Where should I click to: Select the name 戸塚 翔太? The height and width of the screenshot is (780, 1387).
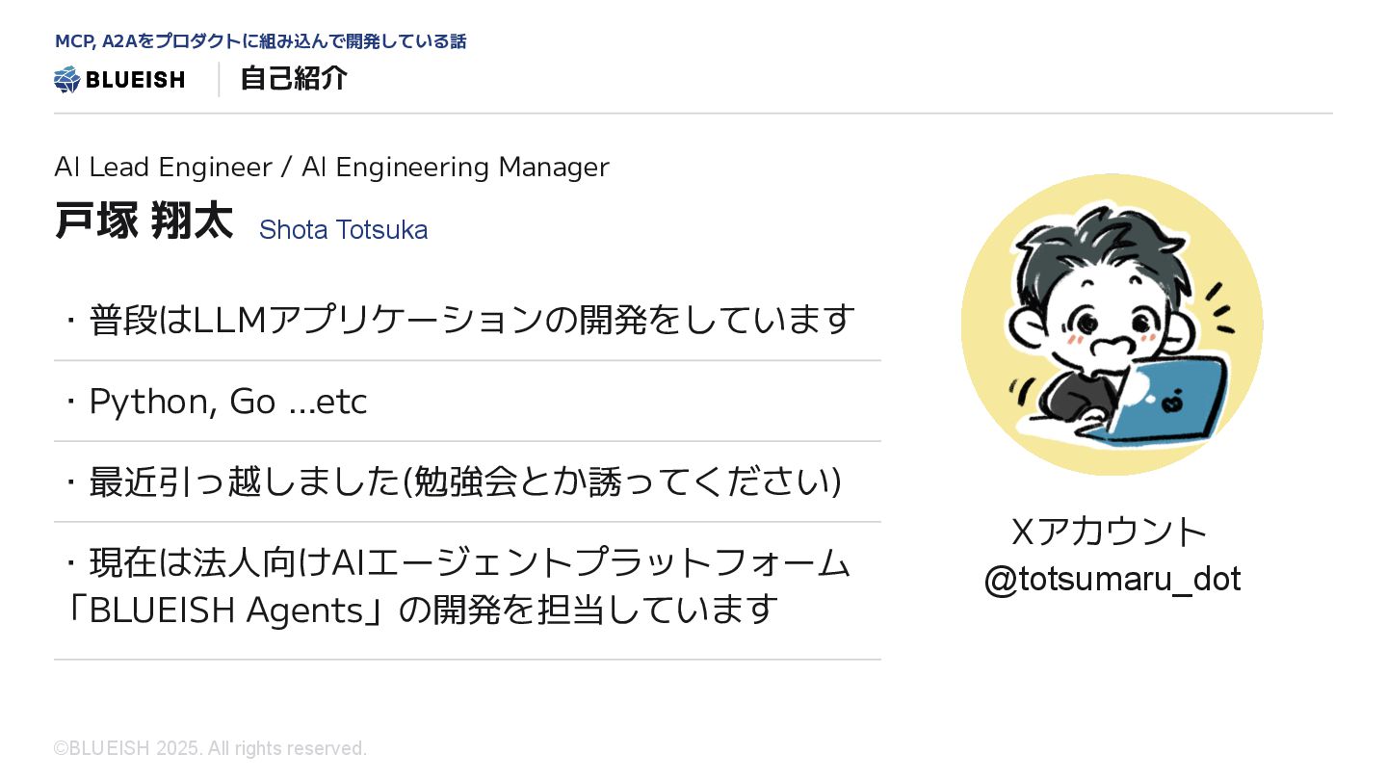pos(144,221)
